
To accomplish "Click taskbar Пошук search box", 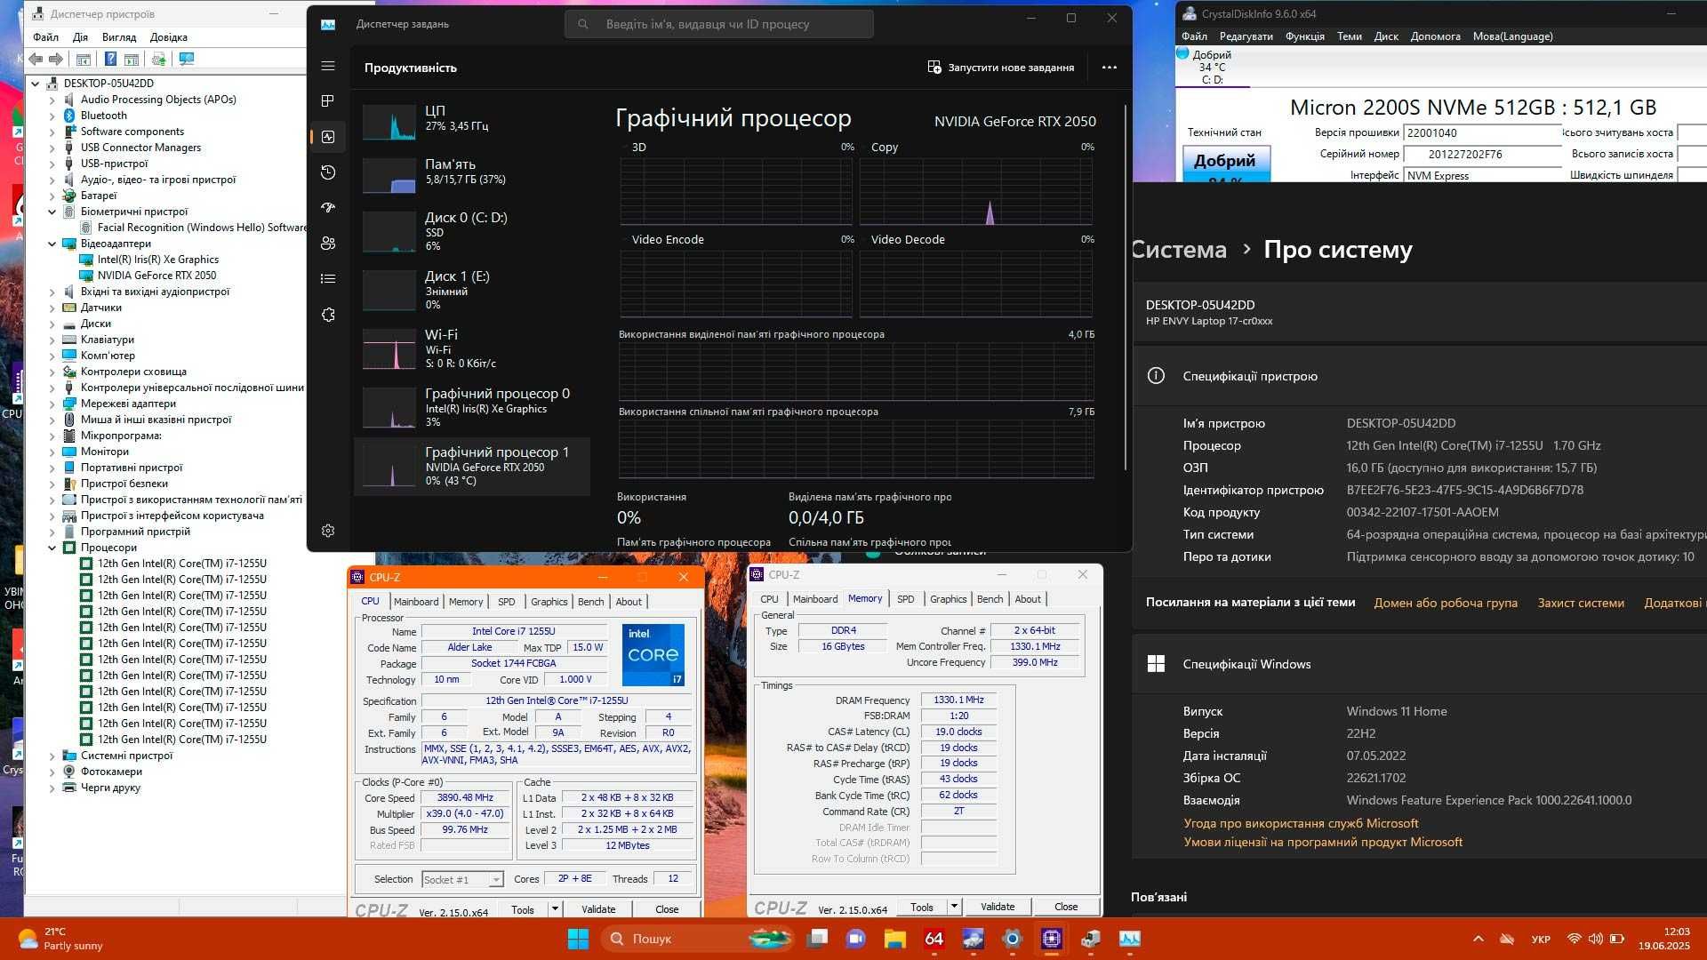I will (x=698, y=939).
